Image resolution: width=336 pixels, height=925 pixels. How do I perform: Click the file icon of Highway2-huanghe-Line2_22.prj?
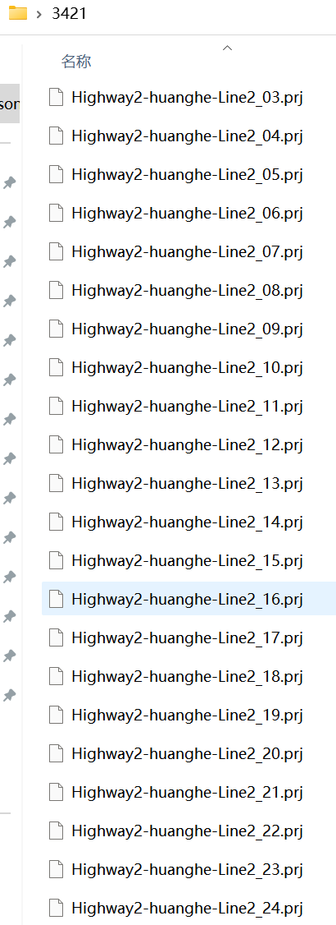tap(56, 831)
